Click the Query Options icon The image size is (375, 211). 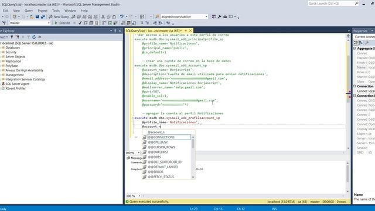pyautogui.click(x=91, y=23)
